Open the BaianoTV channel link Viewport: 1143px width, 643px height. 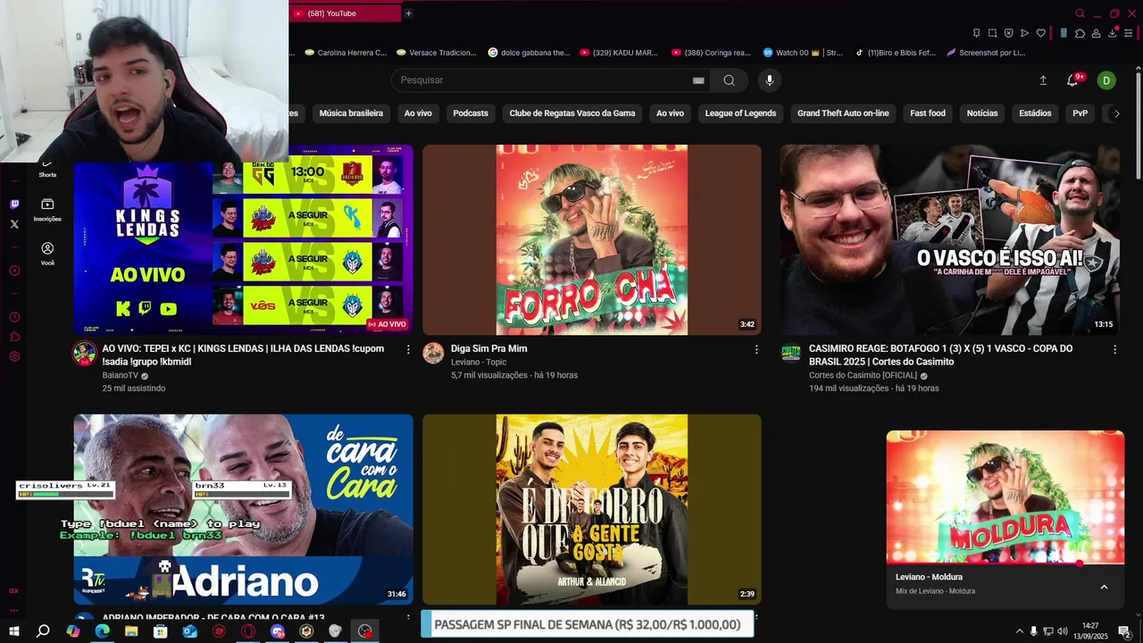(x=121, y=376)
